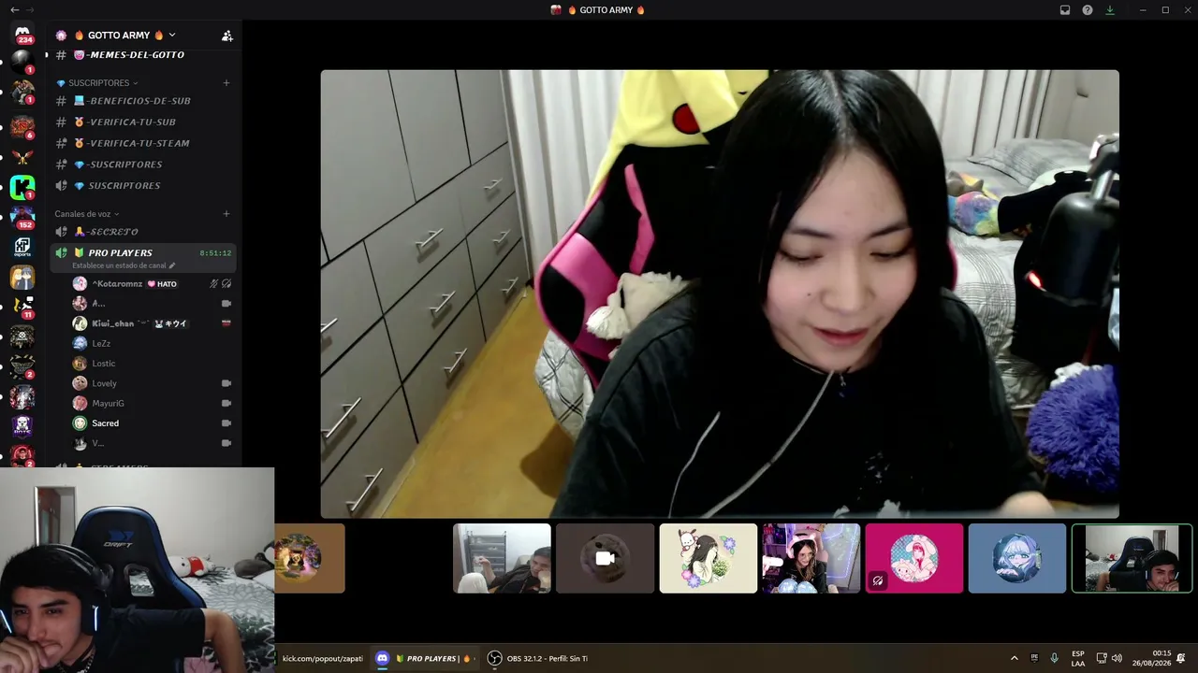Open volume control in system tray
1198x673 pixels.
point(1117,658)
